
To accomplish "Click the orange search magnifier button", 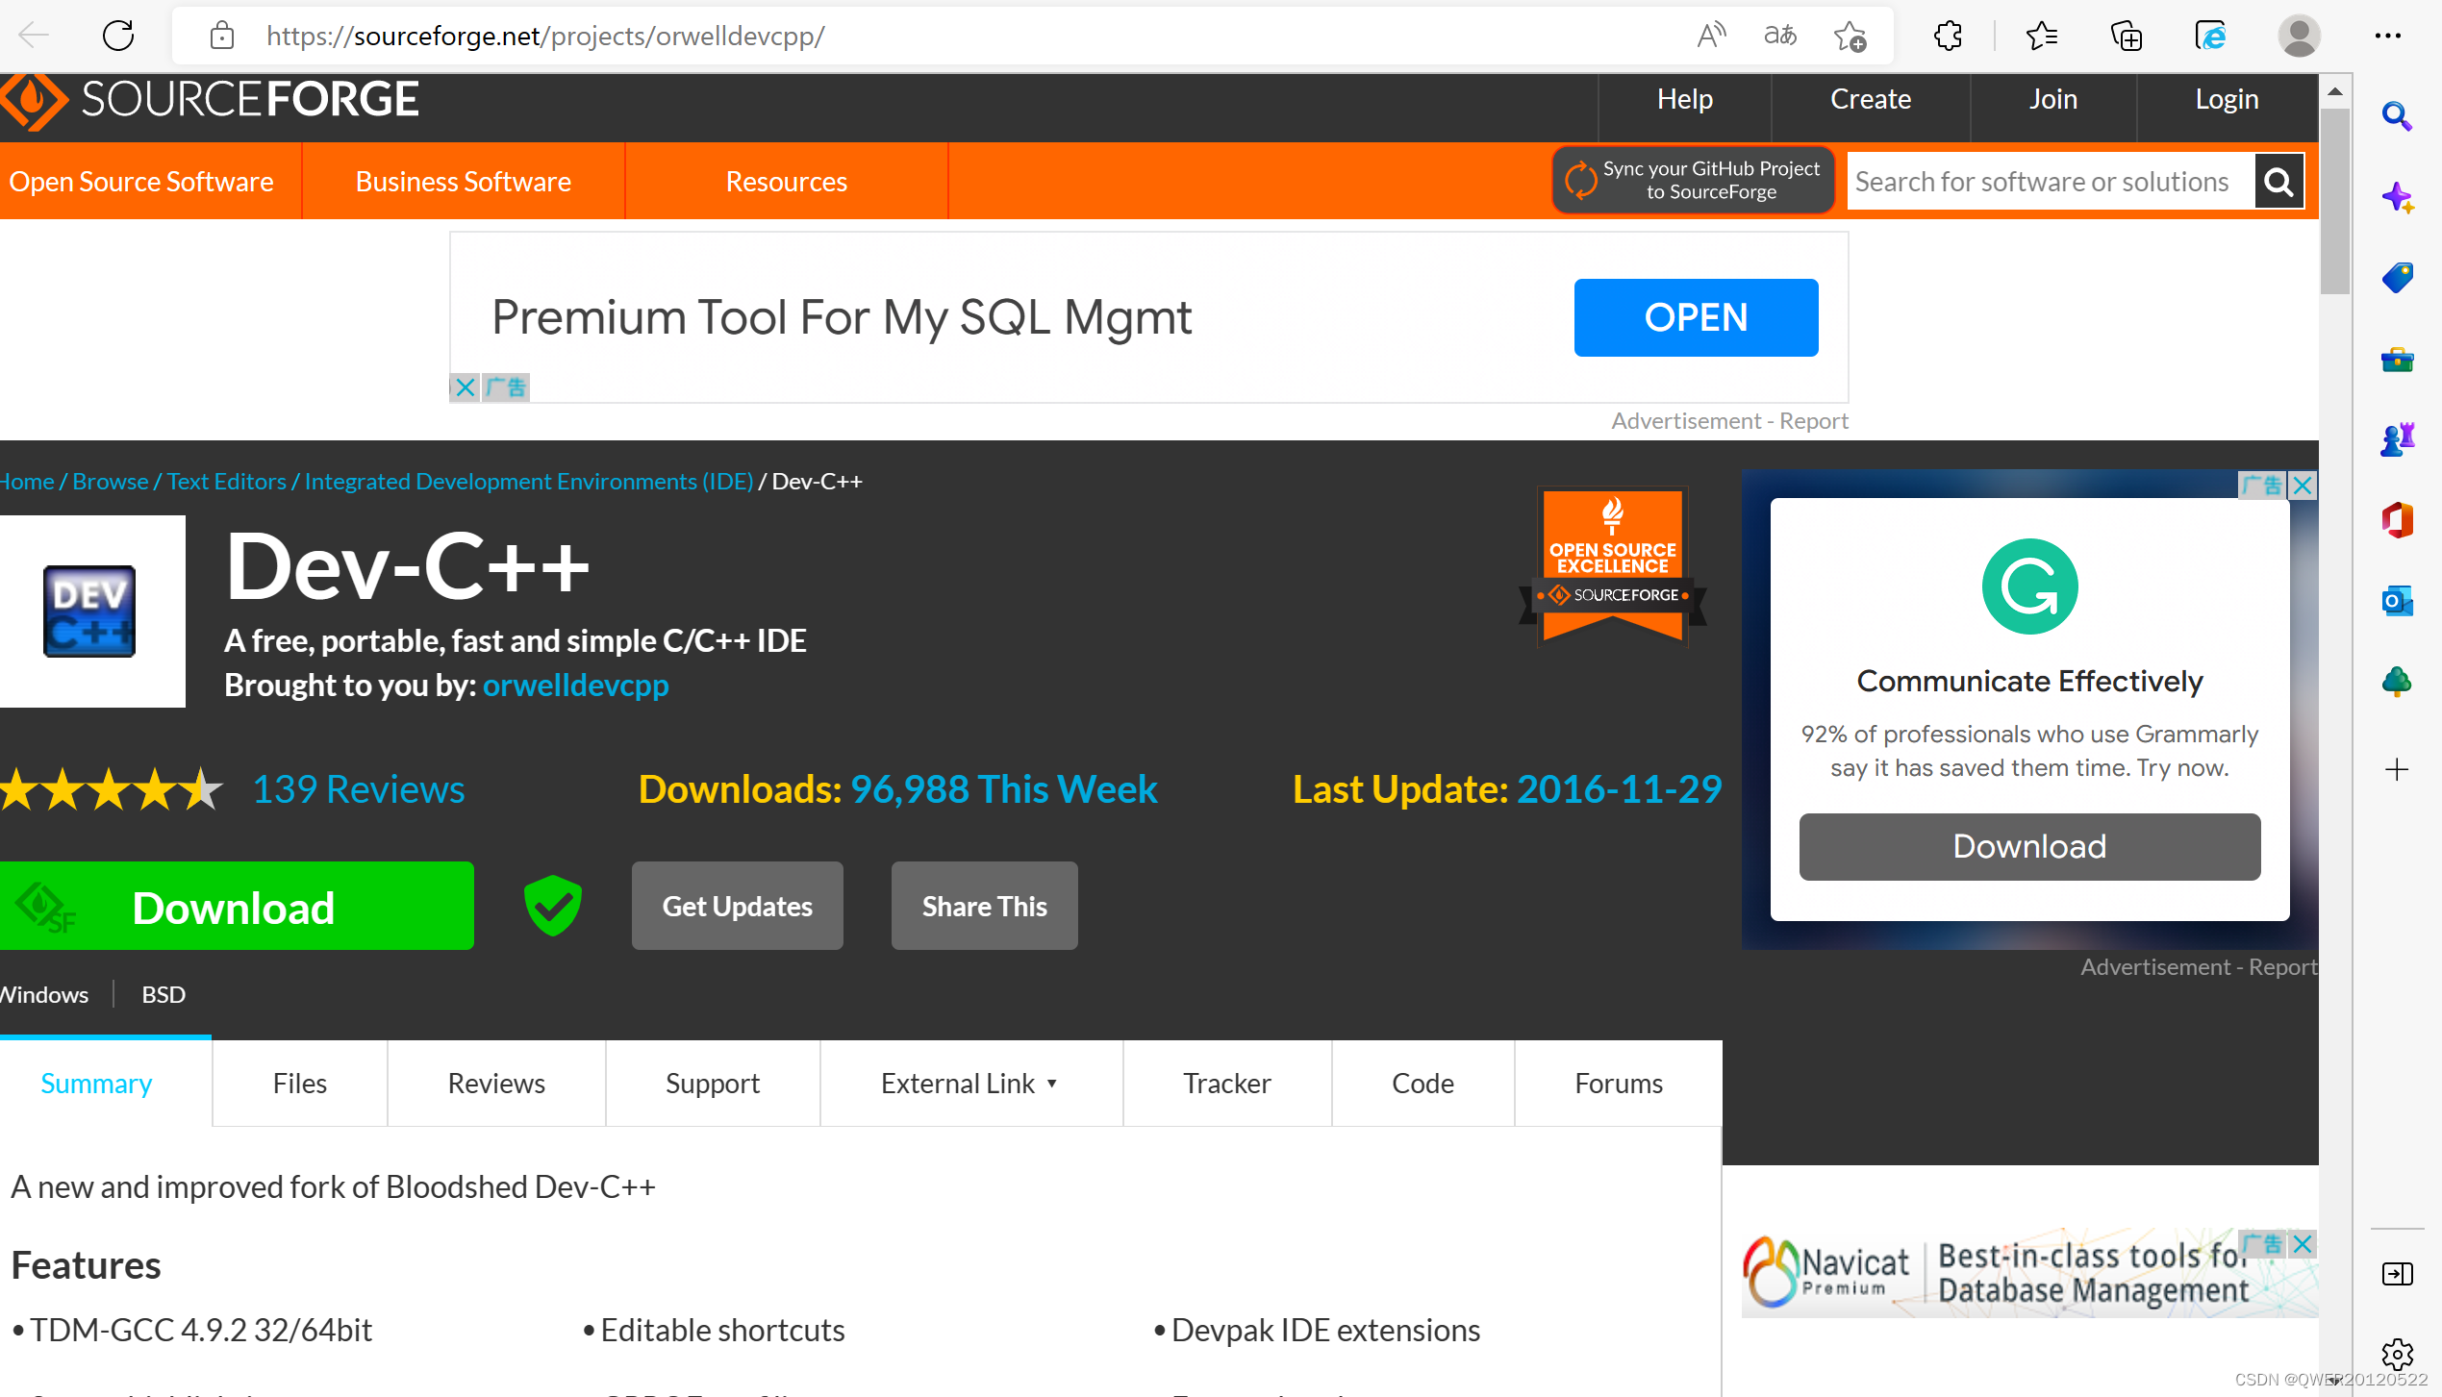I will click(x=2278, y=182).
